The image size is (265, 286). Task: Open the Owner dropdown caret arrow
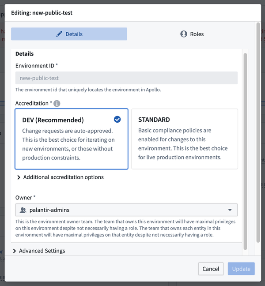(x=230, y=210)
